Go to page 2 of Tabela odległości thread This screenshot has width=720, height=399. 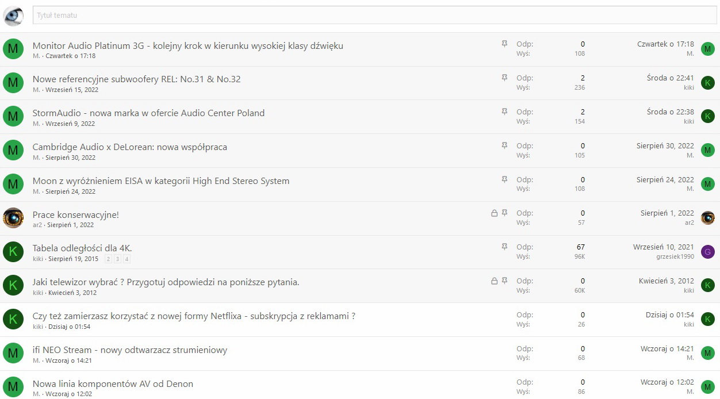coord(108,259)
